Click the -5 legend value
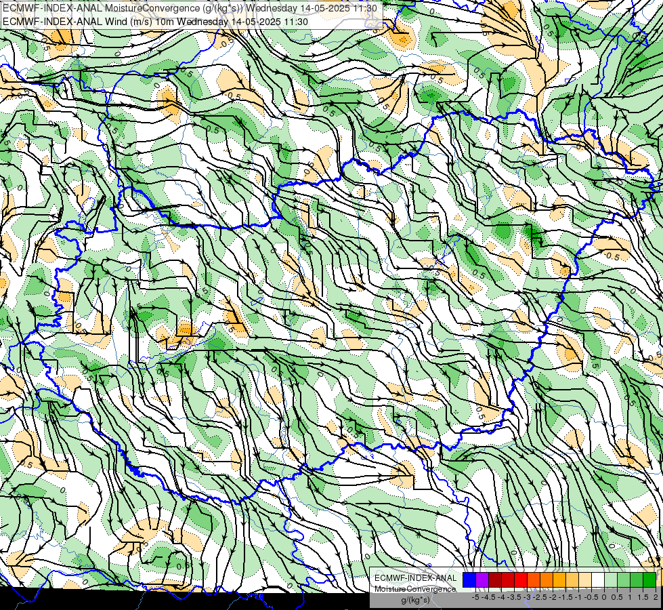 pos(475,597)
